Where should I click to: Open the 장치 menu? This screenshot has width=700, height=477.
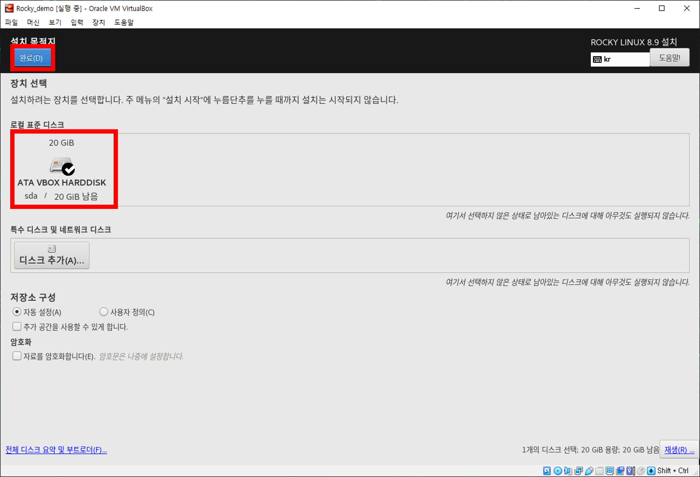[99, 22]
